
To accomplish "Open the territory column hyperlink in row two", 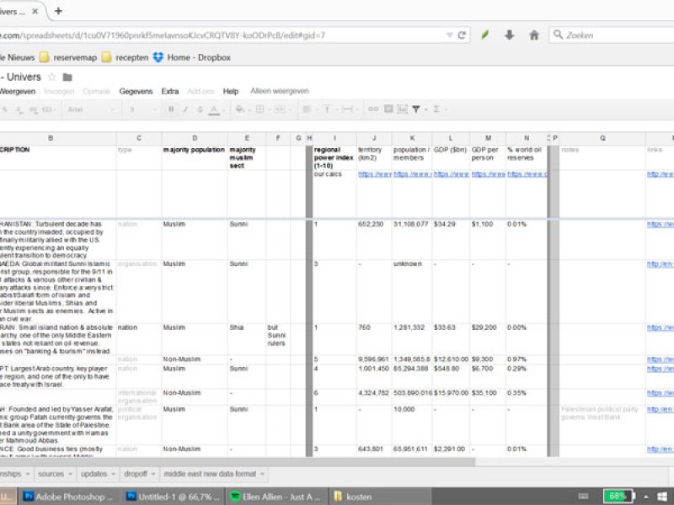I will [x=374, y=174].
